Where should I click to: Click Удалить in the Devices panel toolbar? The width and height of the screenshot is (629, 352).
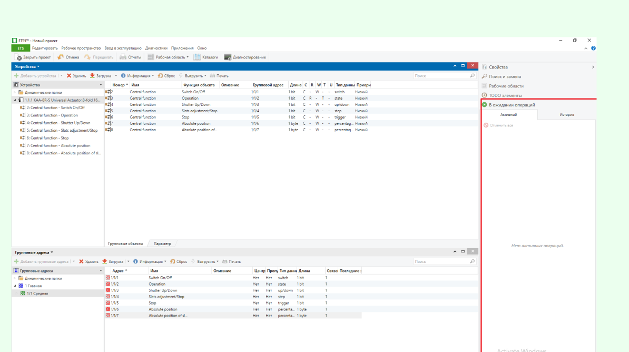click(76, 76)
